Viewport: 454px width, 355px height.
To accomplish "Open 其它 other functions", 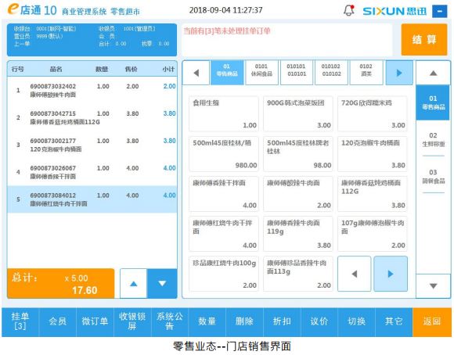I will coord(394,321).
